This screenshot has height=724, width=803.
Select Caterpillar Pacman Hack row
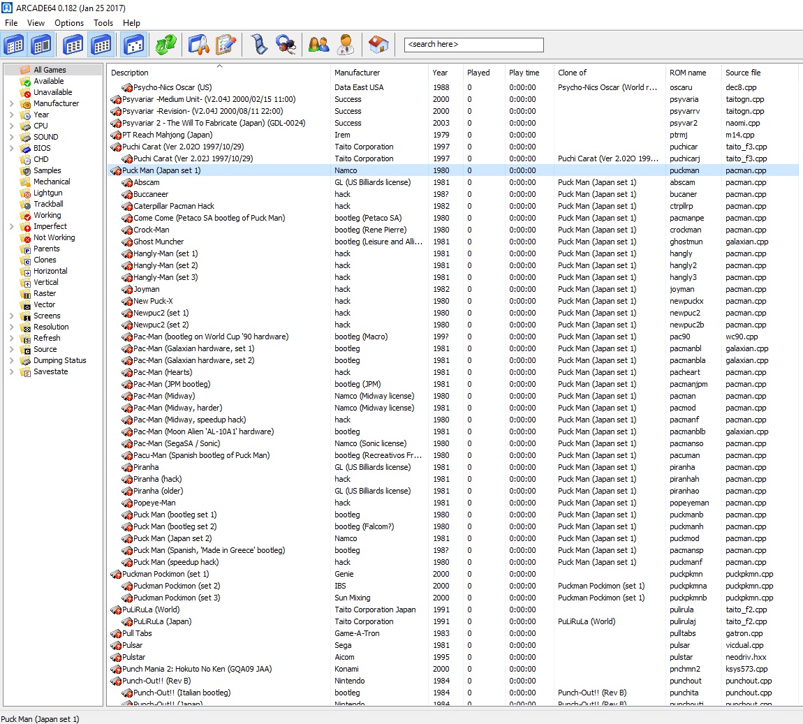(453, 207)
